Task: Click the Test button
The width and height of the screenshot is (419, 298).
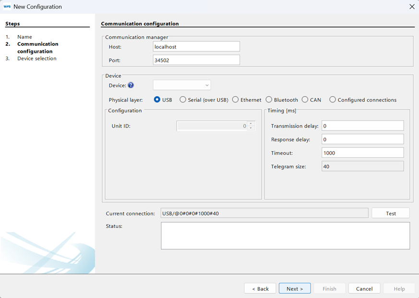Action: point(390,213)
